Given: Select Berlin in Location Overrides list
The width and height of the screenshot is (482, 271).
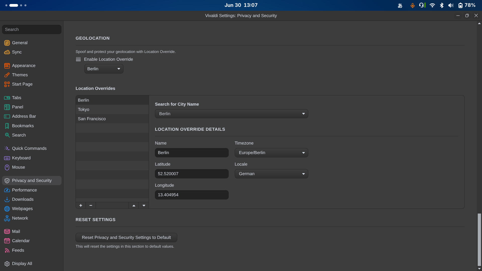Looking at the screenshot, I should (112, 100).
